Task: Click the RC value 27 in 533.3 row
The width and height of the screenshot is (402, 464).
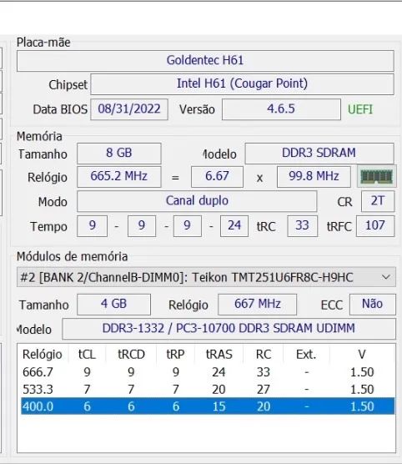Action: 264,390
